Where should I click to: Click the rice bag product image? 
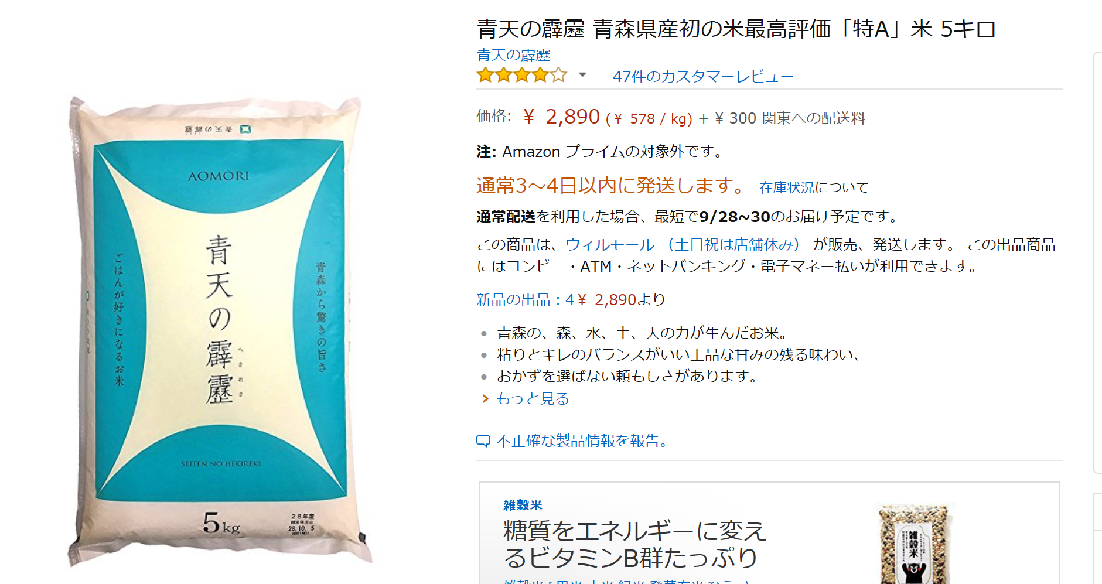[220, 331]
